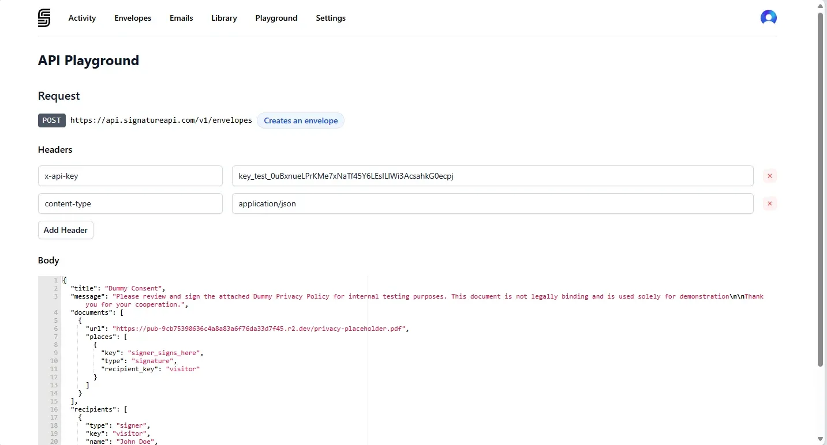Viewport: 827px width, 445px height.
Task: Open the Library page
Action: 224,18
